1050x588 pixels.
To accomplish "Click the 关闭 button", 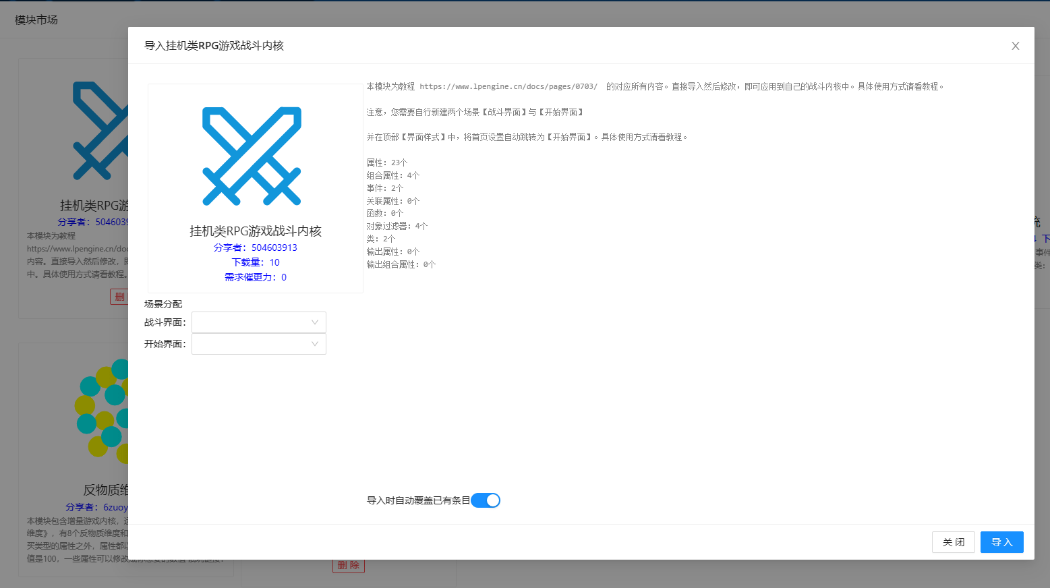I will coord(953,542).
